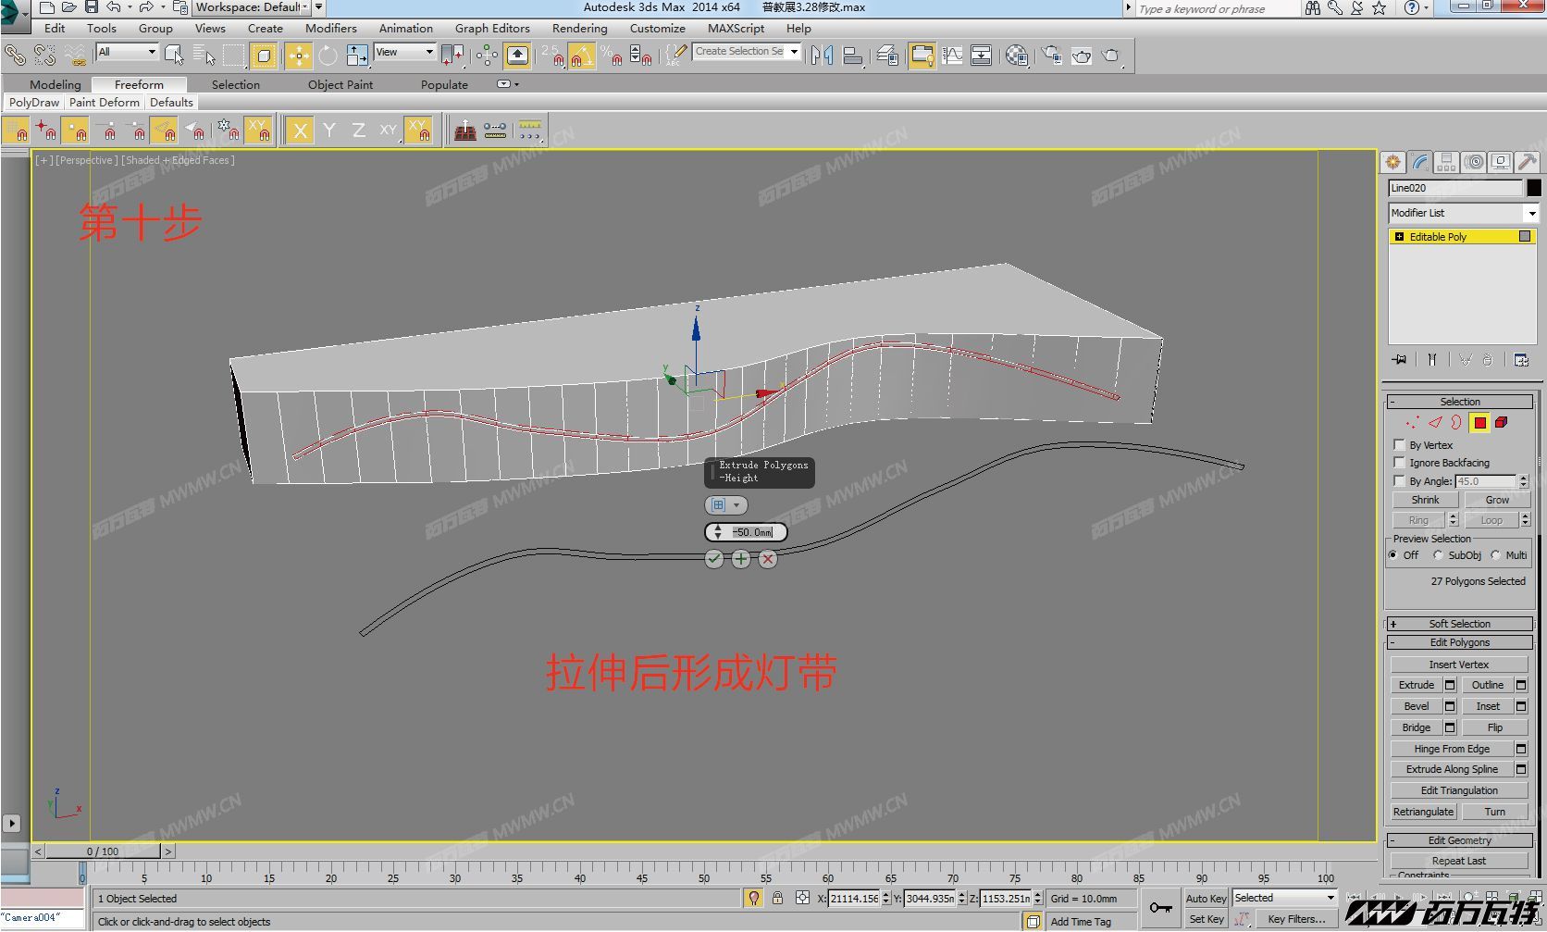This screenshot has height=932, width=1547.
Task: Click the Bevel button
Action: coord(1417,706)
